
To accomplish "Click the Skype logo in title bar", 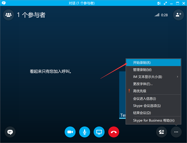I will click(x=4, y=3).
